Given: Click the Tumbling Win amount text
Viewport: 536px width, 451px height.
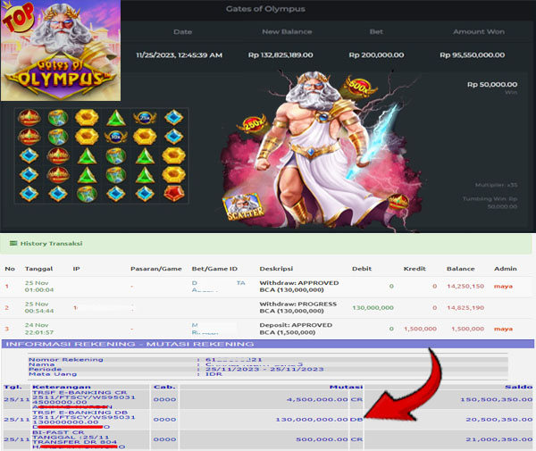Looking at the screenshot, I should [490, 202].
